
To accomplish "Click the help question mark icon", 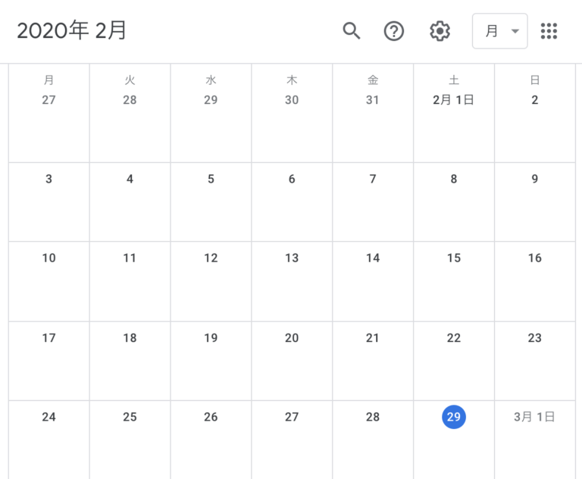I will [x=394, y=31].
